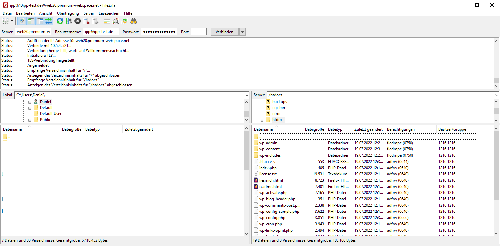Expand the htdocs folder in the remote tree
Viewport: 500px width, 246px height.
[x=262, y=120]
